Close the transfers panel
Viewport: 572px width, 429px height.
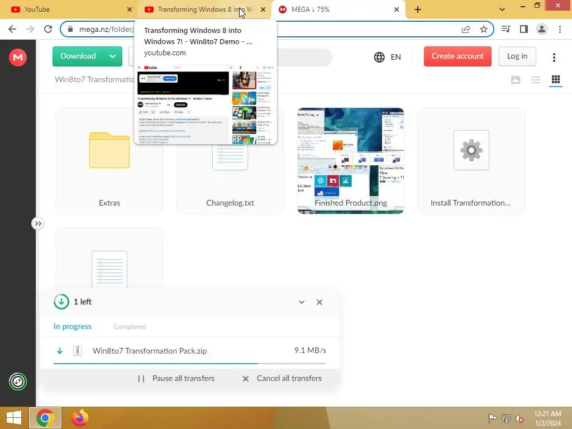coord(320,302)
